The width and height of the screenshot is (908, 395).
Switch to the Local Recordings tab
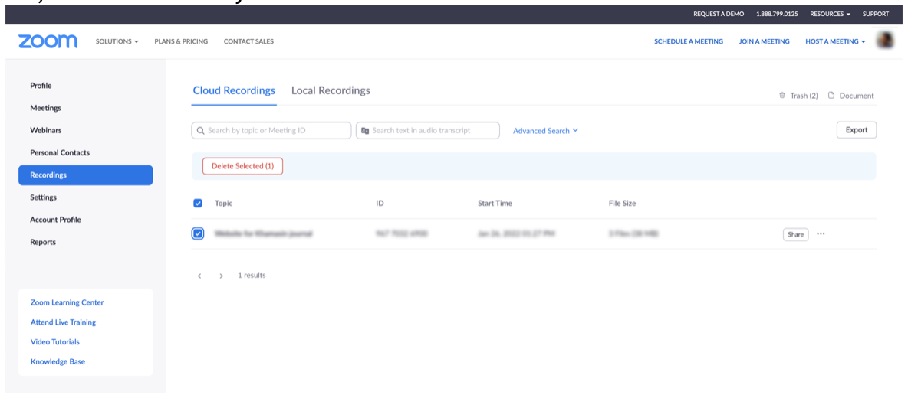pyautogui.click(x=331, y=91)
